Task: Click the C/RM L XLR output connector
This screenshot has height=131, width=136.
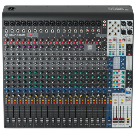Action: point(124,32)
